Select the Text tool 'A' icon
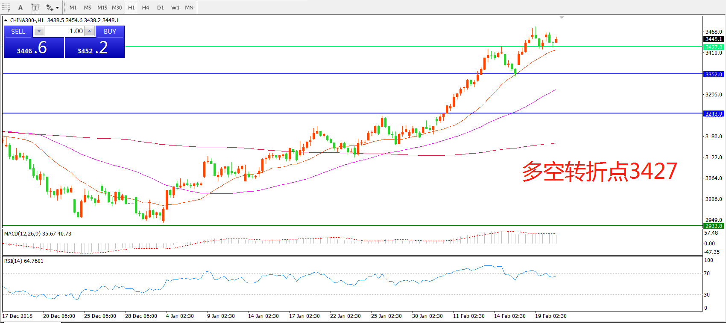726x323 pixels. coord(20,8)
